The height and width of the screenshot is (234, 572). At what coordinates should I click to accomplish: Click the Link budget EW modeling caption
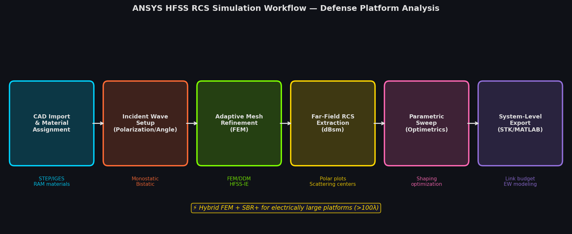[520, 182]
